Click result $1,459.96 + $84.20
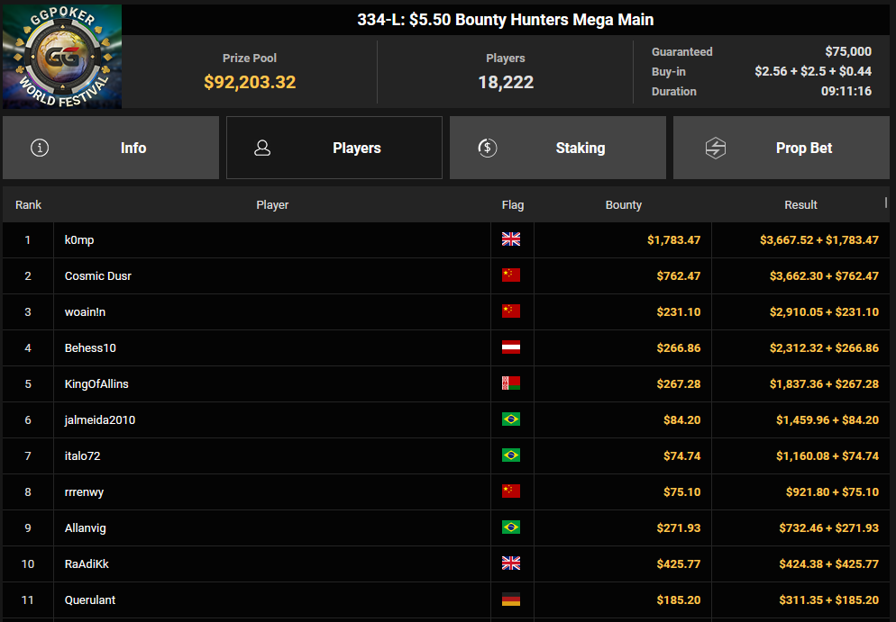This screenshot has height=622, width=896. click(827, 420)
